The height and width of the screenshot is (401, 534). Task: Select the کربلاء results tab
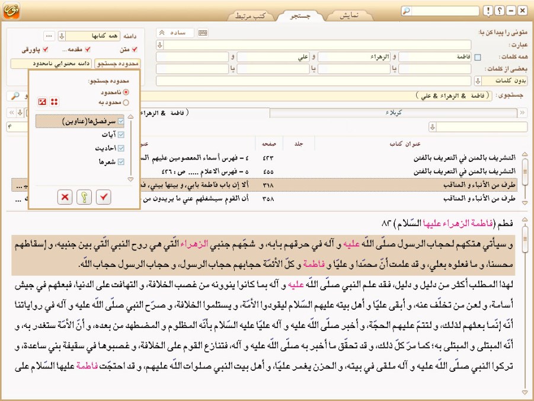(x=394, y=113)
